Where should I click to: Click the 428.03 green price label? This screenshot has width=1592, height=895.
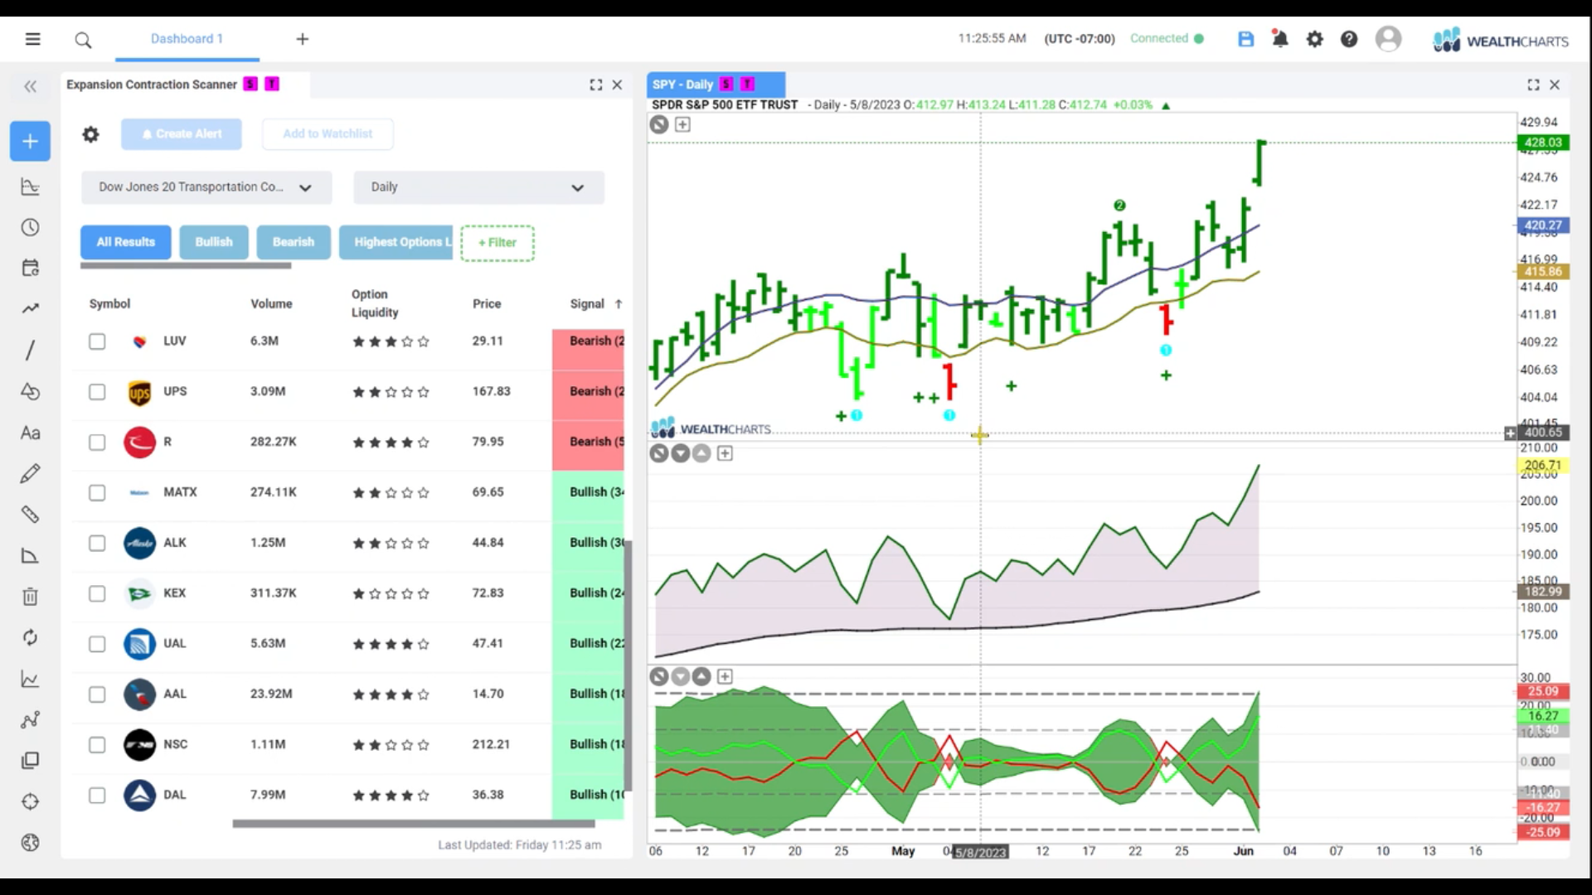1542,143
